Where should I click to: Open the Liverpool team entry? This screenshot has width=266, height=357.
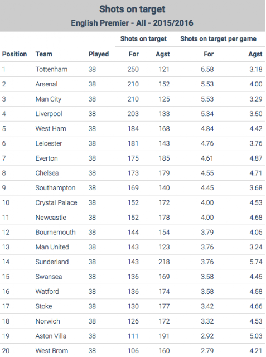(x=49, y=114)
